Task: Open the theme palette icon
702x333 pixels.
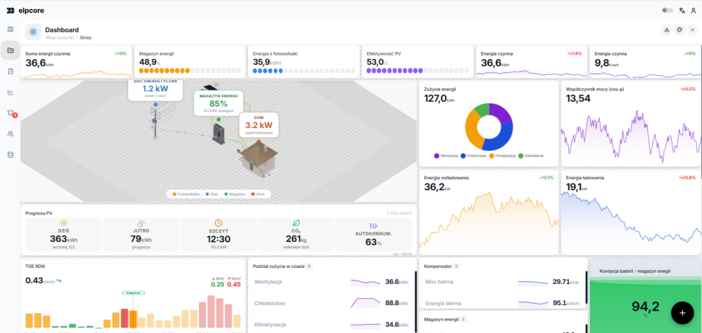Action: pyautogui.click(x=679, y=30)
